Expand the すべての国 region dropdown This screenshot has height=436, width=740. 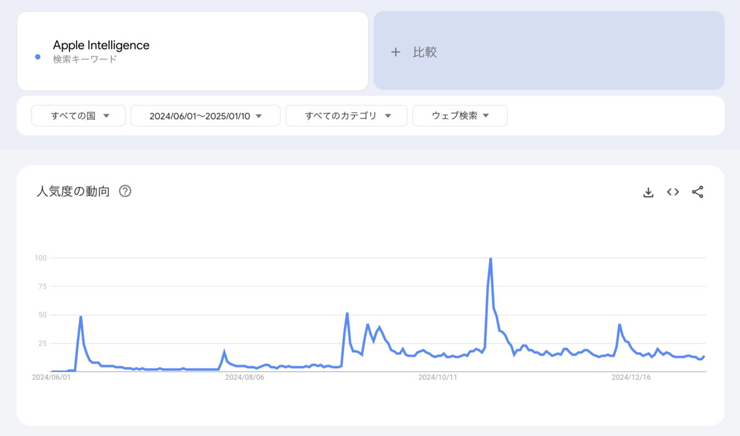point(78,116)
